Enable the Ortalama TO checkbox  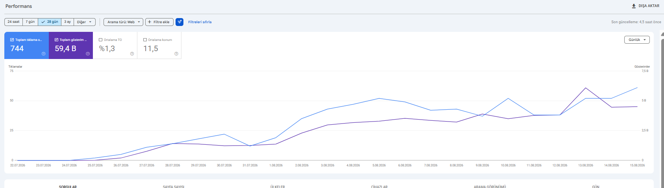pyautogui.click(x=101, y=40)
